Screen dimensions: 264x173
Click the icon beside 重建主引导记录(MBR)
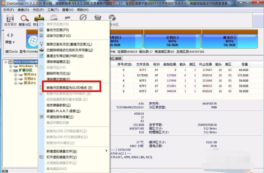41,56
